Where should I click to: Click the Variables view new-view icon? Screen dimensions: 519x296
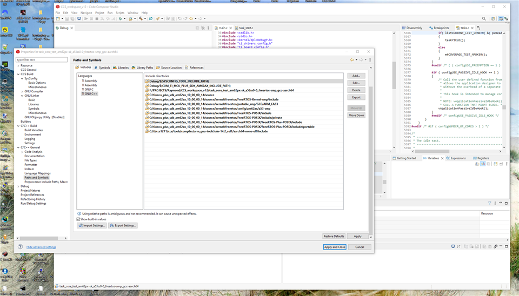(496, 164)
